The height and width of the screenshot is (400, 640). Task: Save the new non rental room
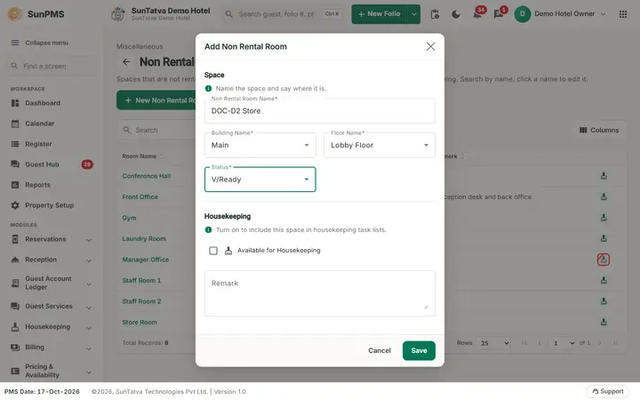click(x=419, y=350)
